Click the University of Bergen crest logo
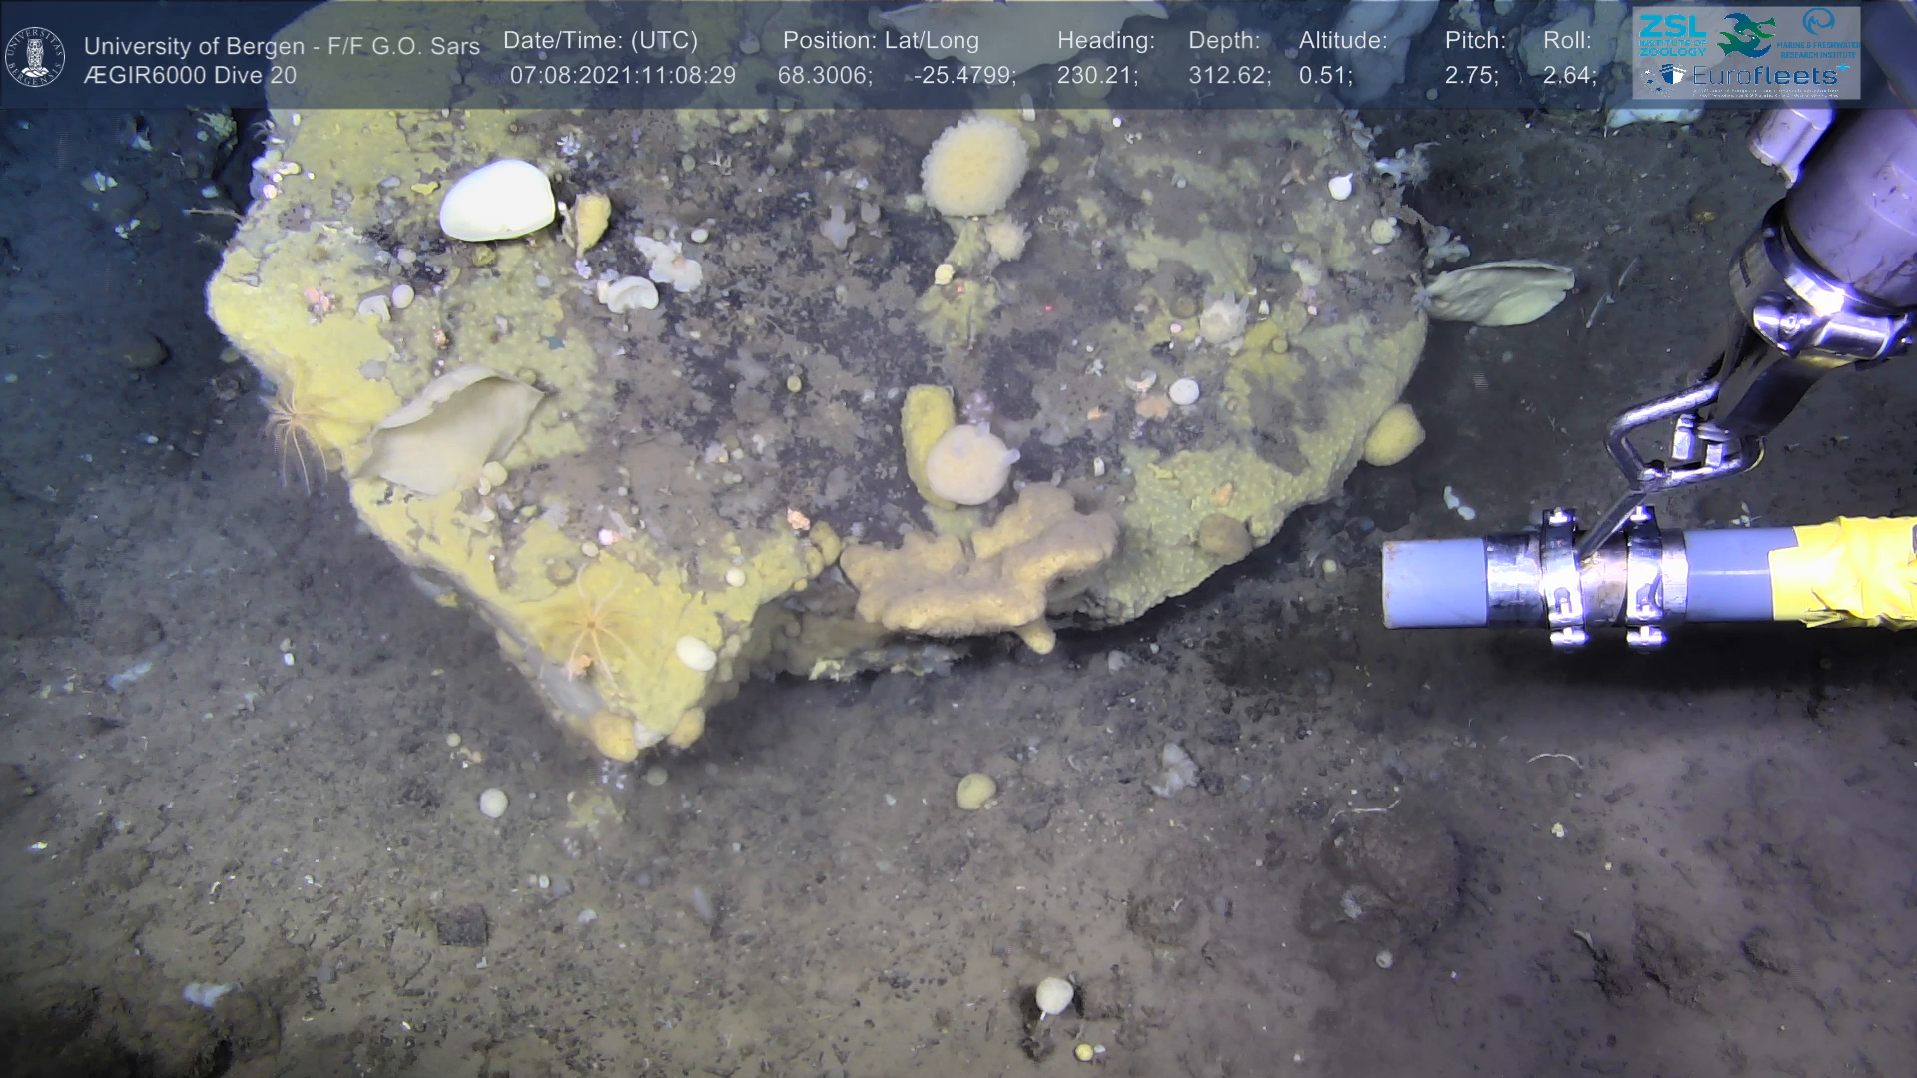The height and width of the screenshot is (1078, 1917). (35, 56)
